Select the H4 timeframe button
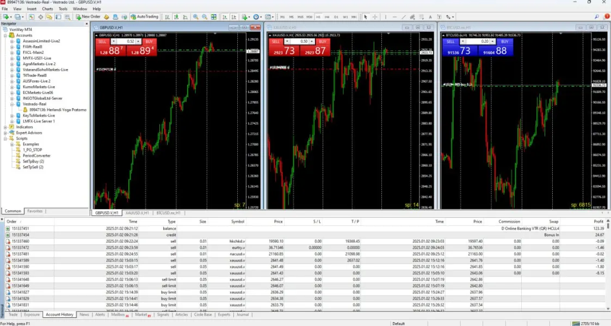 click(328, 17)
